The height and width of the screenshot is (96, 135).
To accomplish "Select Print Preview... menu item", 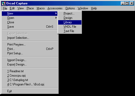I will [x=30, y=45].
